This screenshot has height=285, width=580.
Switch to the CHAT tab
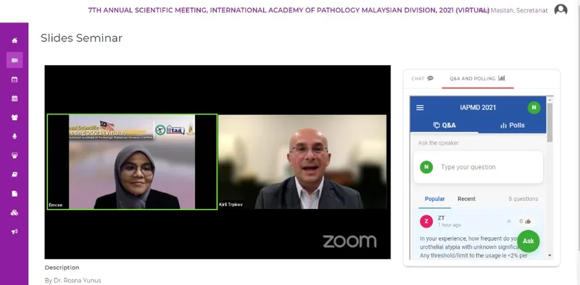[x=423, y=79]
